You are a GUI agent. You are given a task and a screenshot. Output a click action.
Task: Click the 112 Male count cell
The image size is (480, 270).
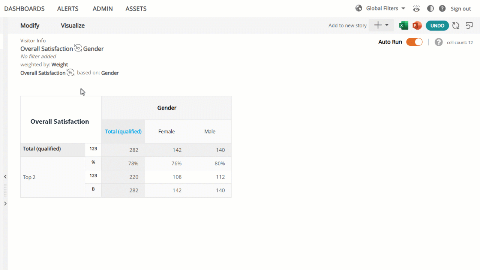tap(210, 177)
